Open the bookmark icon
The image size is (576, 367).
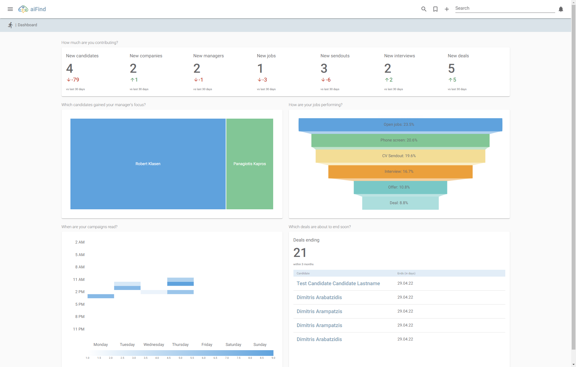[435, 9]
